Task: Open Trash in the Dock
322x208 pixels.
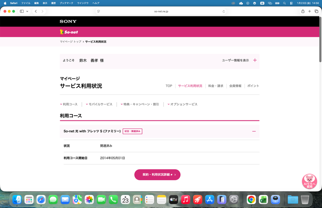Action: click(305, 200)
